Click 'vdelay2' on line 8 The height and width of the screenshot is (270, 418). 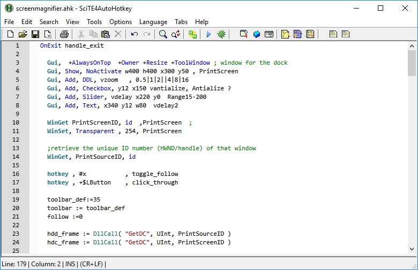(x=166, y=106)
